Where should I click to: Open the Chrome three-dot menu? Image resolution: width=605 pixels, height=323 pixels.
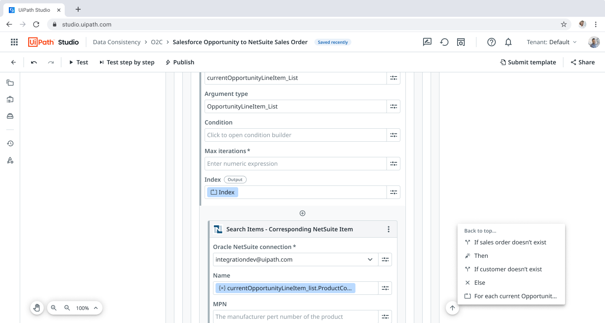pos(596,24)
